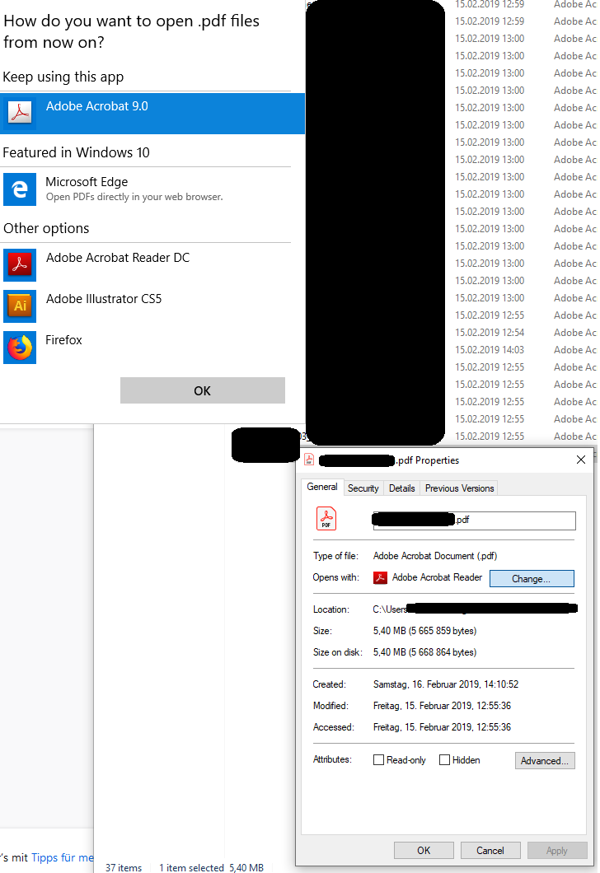600x873 pixels.
Task: Select Adobe Illustrator CS5 label
Action: tap(104, 299)
